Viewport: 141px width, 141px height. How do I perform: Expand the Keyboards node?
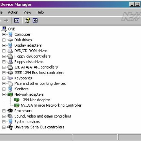(4, 78)
